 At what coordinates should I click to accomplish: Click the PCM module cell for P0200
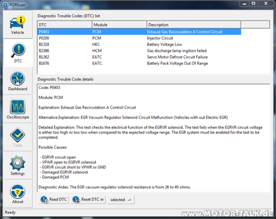pyautogui.click(x=97, y=38)
